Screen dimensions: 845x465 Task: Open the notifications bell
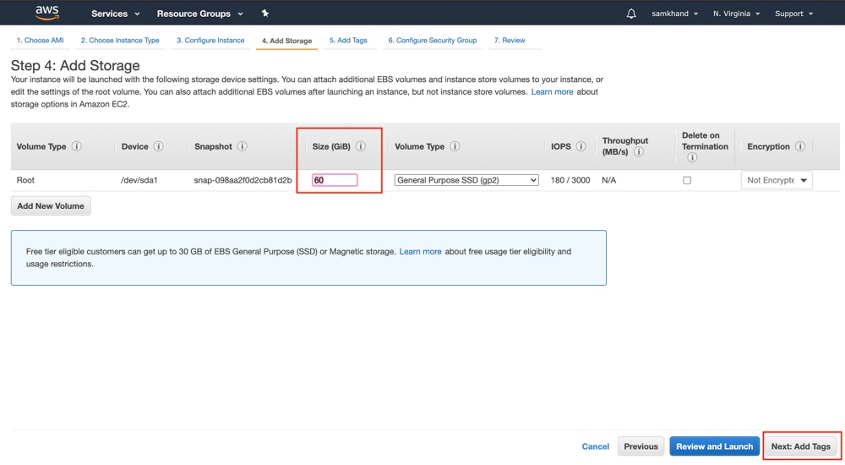631,14
